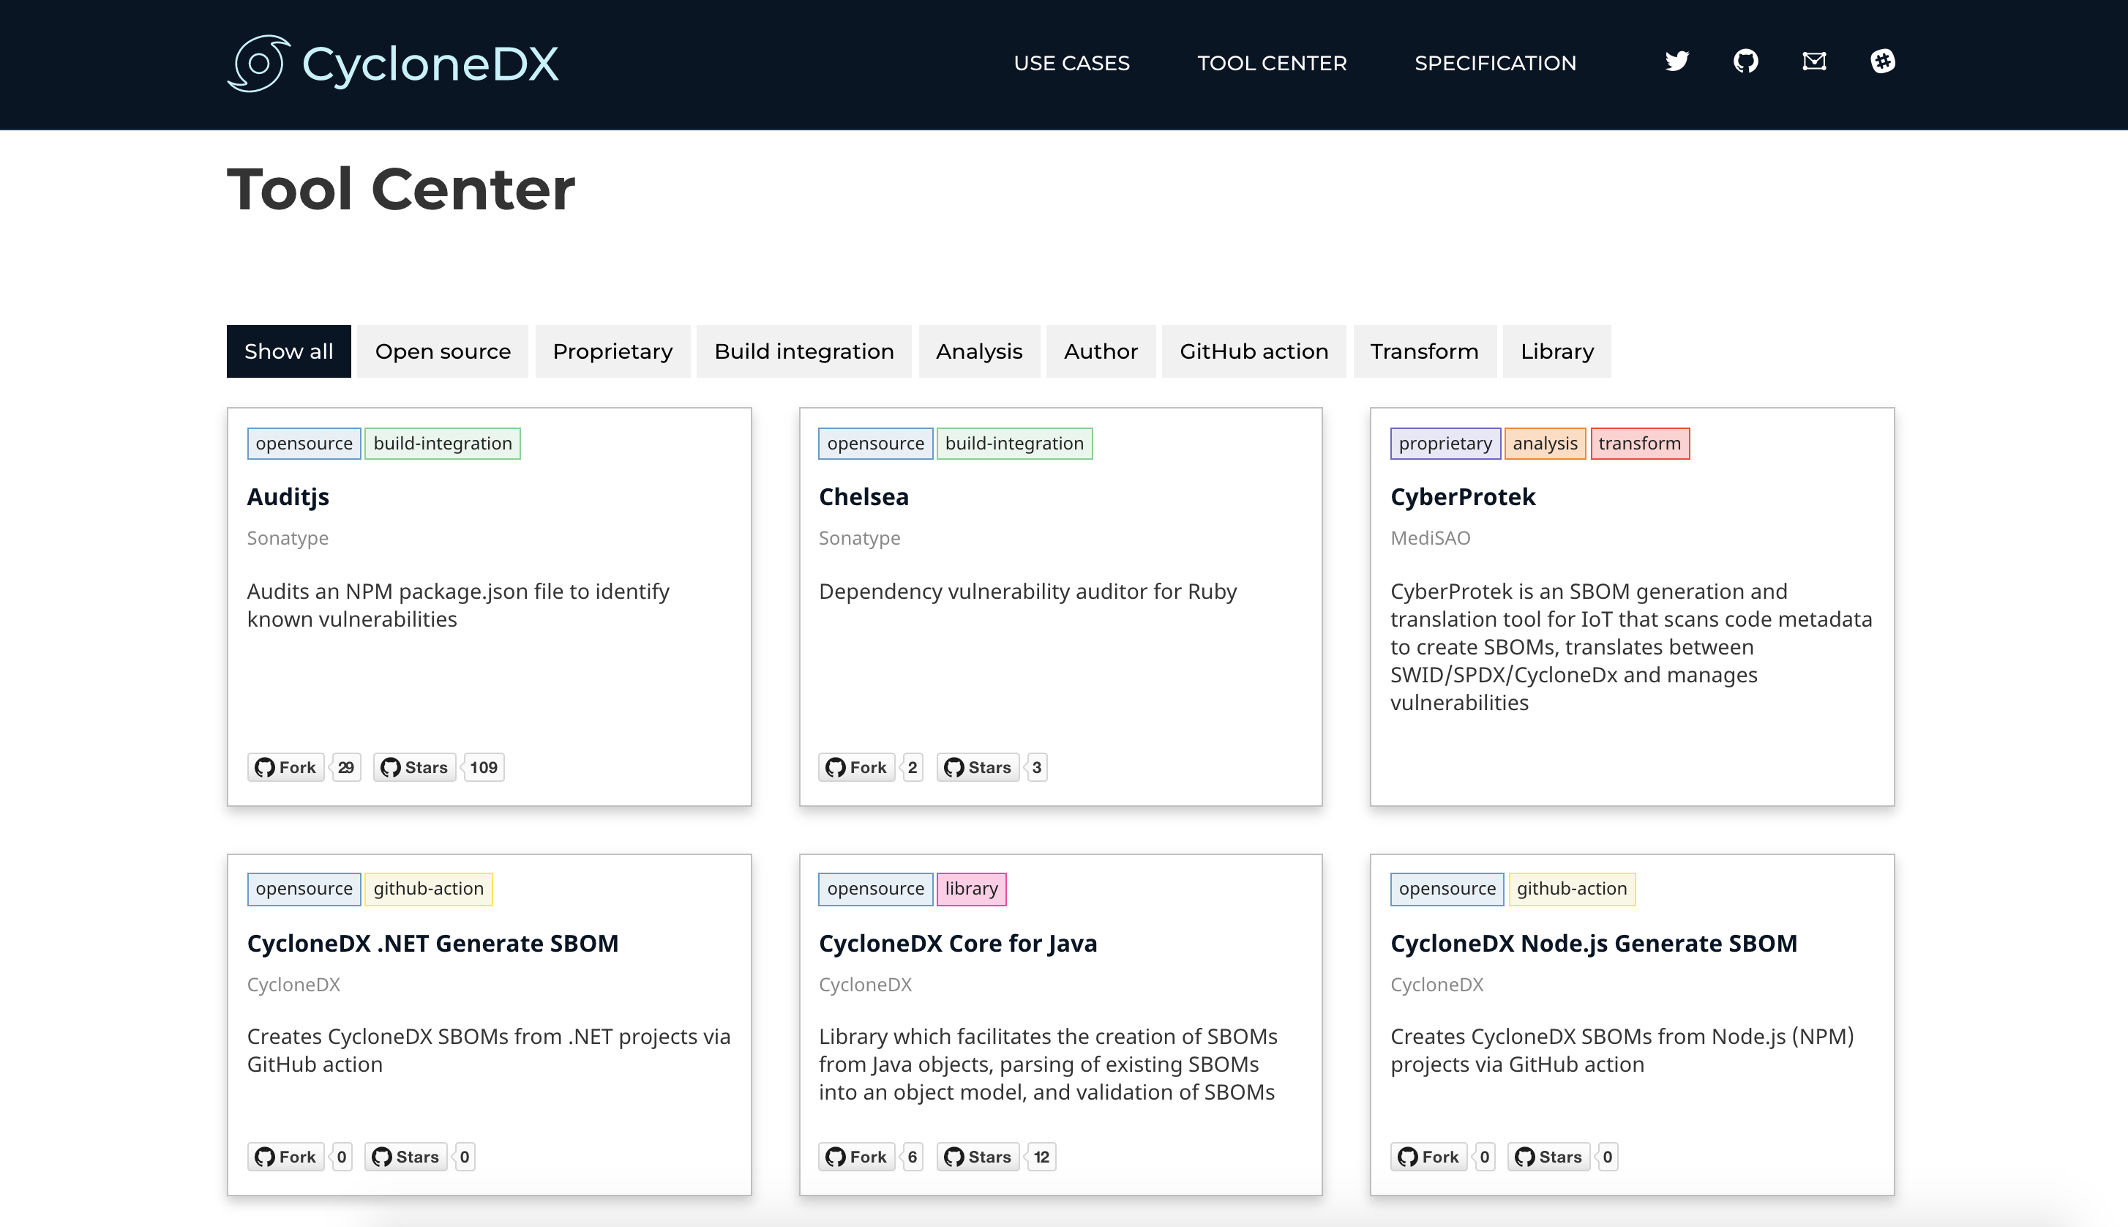Toggle the Open source filter
The width and height of the screenshot is (2128, 1227).
click(x=442, y=351)
